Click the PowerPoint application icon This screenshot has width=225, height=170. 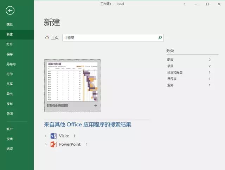(x=53, y=144)
